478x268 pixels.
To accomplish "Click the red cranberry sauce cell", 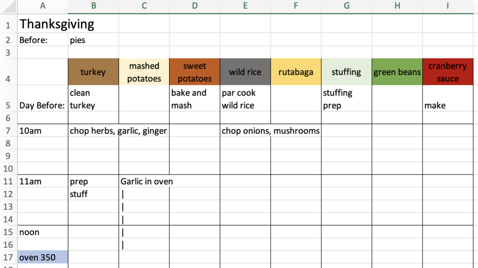I will coord(448,72).
